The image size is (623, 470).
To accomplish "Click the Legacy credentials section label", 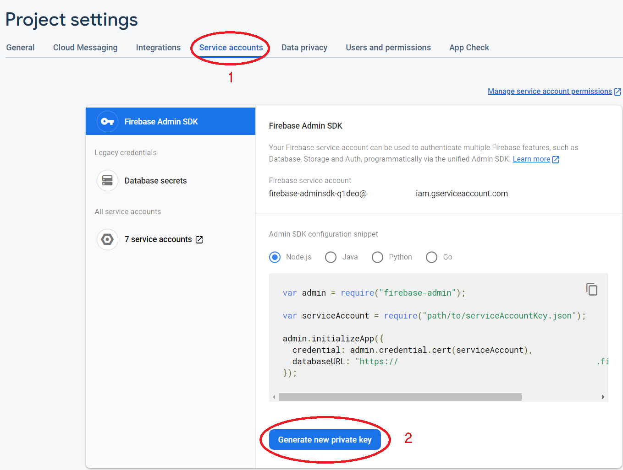I will coord(126,153).
